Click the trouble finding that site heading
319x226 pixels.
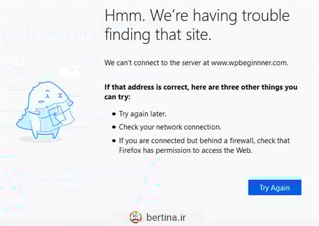click(197, 25)
